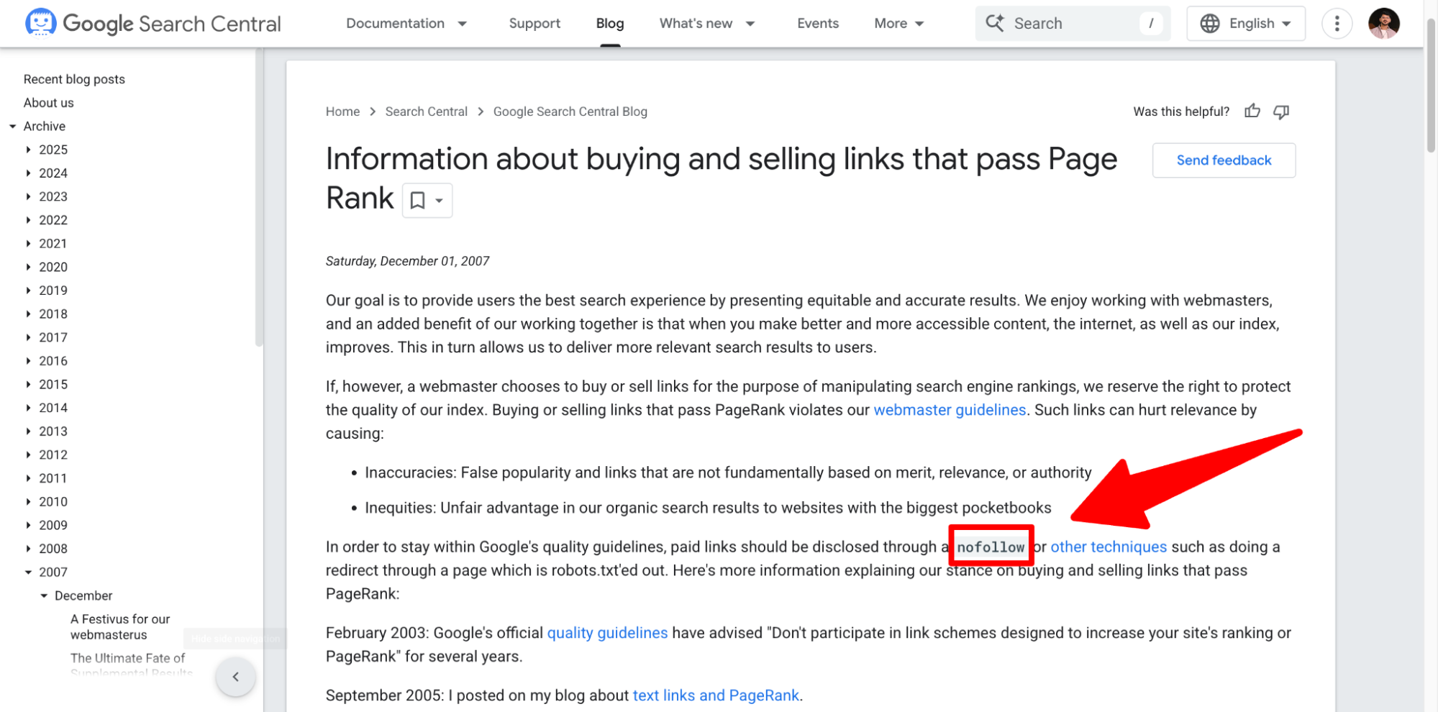Viewport: 1438px width, 712px height.
Task: Open the other techniques link
Action: [1109, 547]
